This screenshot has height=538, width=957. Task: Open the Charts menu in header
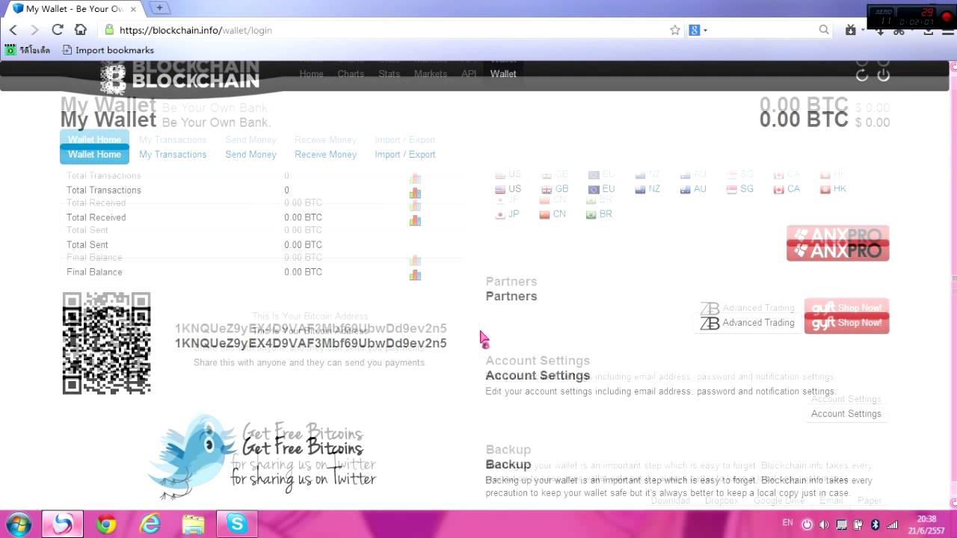(x=351, y=74)
